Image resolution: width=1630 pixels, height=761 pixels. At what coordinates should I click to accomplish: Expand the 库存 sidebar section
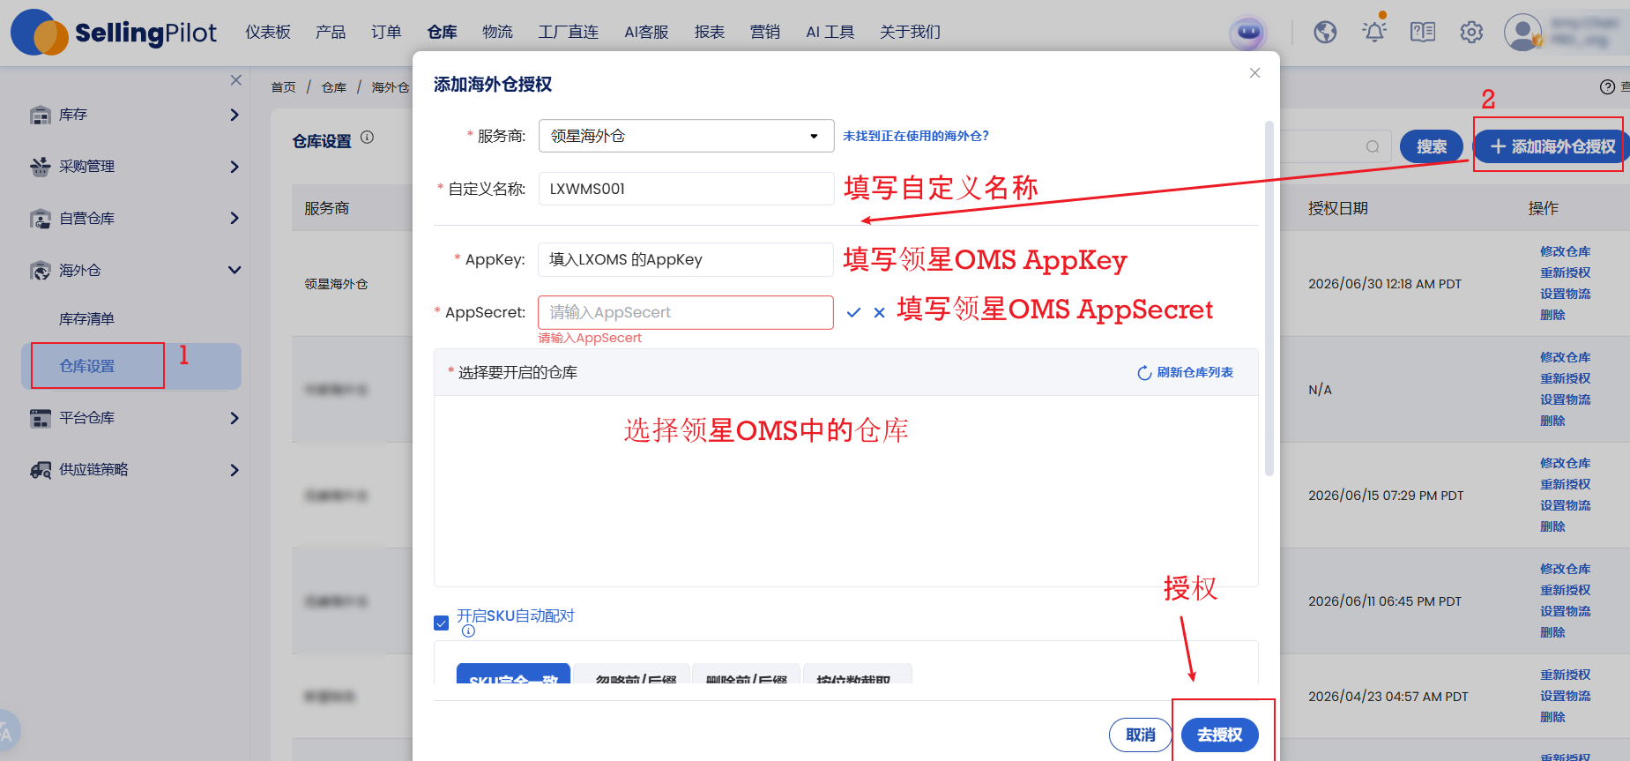tap(234, 116)
